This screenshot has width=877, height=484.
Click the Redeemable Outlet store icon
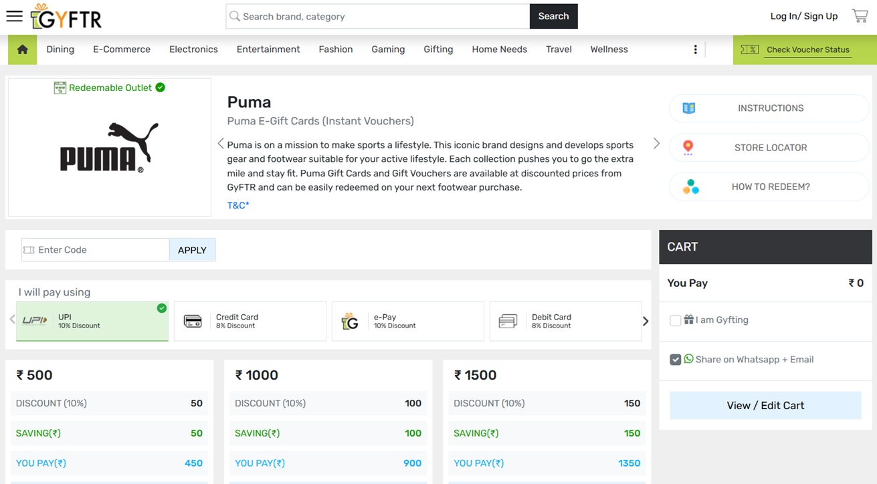(60, 88)
